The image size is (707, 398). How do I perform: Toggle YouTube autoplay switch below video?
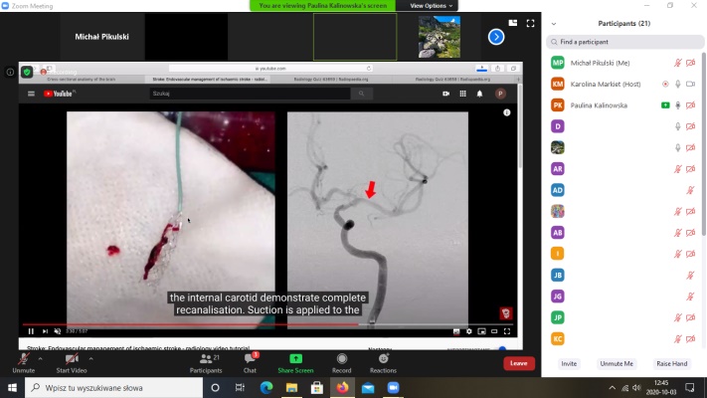click(501, 348)
